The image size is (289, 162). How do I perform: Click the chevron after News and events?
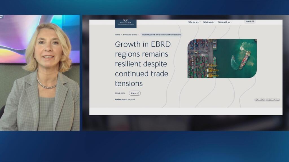[x=139, y=35]
